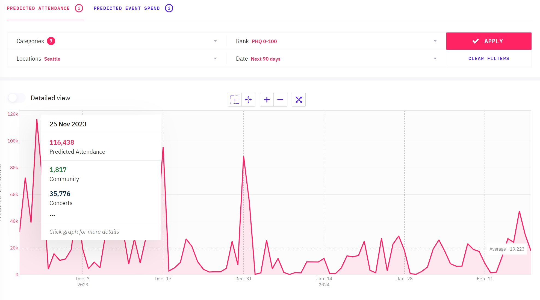Expand the Locations Seattle dropdown
Screen dimensions: 540x300
pos(215,58)
